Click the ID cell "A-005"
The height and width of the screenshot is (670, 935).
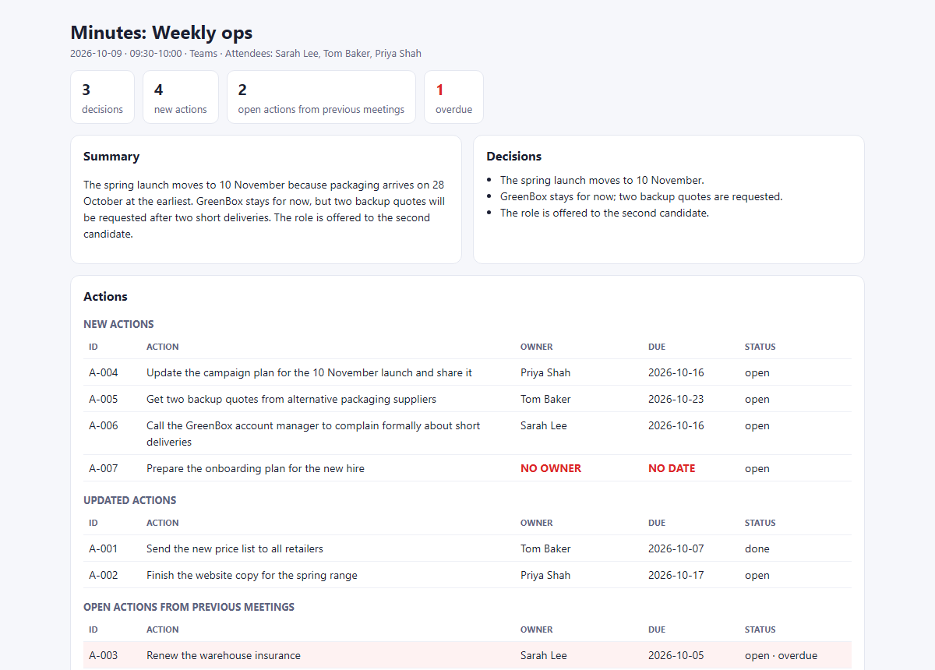pyautogui.click(x=104, y=399)
